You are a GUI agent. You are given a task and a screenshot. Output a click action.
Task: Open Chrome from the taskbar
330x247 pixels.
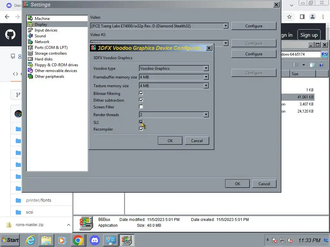coord(78,240)
